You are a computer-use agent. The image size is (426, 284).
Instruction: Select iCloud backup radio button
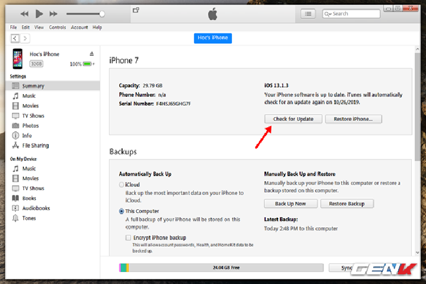pos(122,185)
